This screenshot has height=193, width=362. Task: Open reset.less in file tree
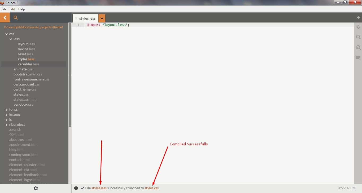[25, 54]
